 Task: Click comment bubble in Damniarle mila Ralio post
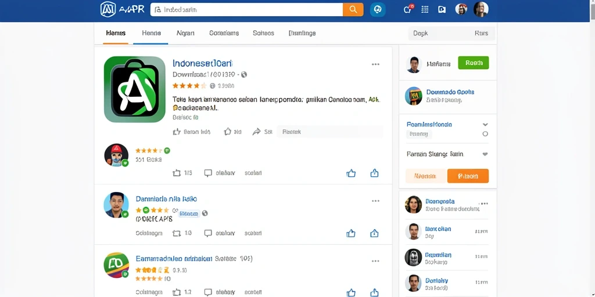click(208, 233)
